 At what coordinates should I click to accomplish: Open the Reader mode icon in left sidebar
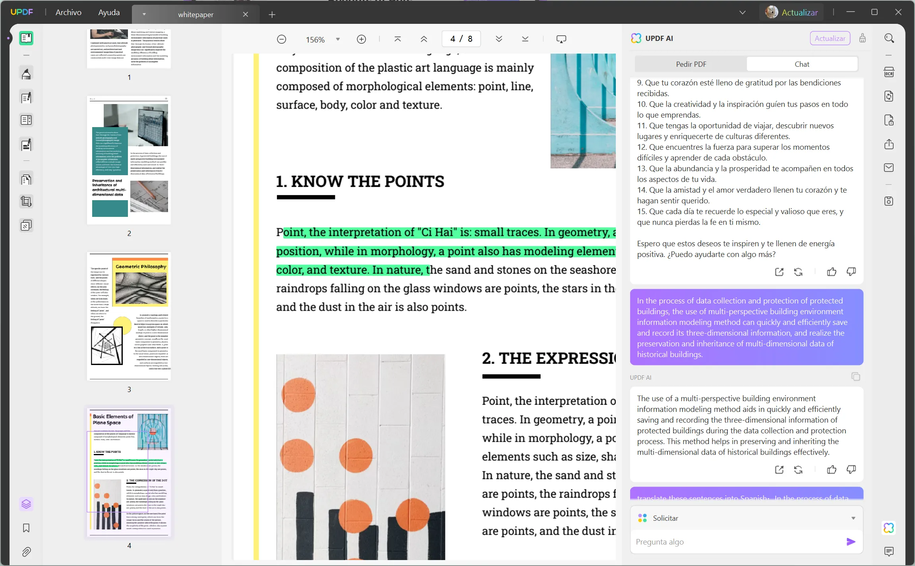click(26, 38)
